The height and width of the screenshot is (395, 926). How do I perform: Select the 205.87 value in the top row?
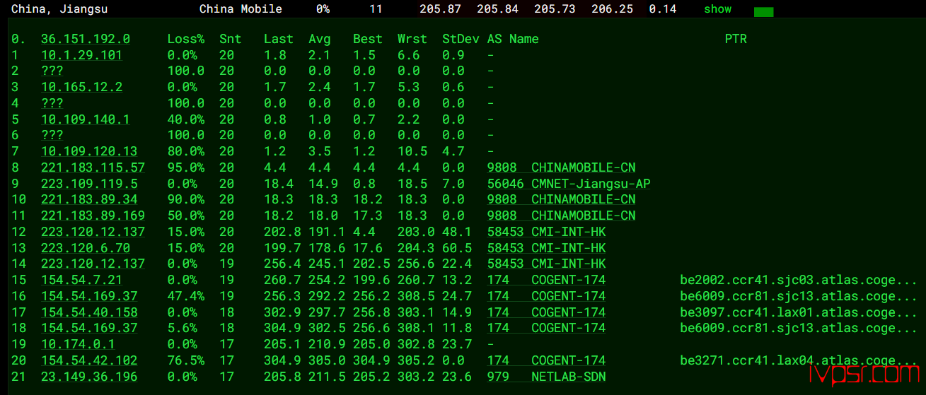[441, 9]
